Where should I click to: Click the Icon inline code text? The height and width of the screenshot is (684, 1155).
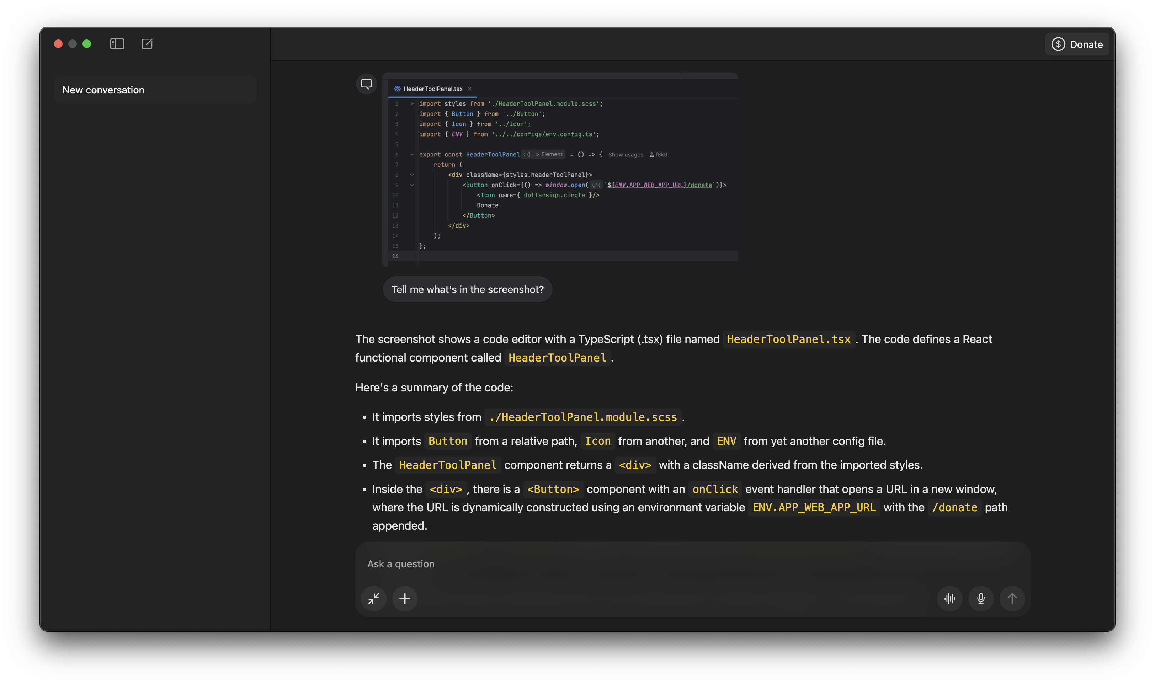click(598, 441)
